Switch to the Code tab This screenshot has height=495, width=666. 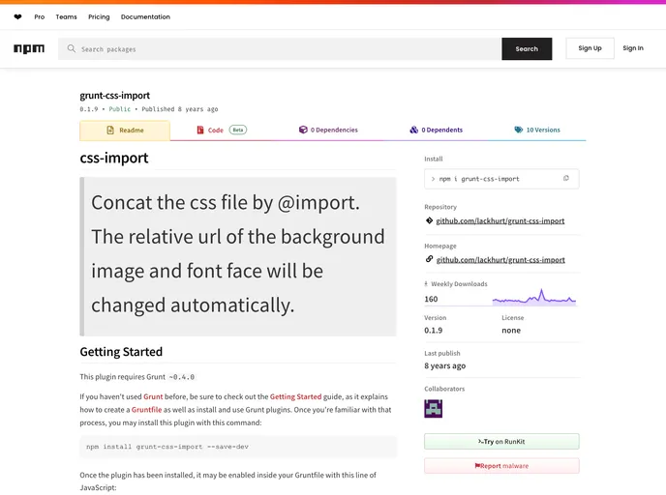(222, 130)
